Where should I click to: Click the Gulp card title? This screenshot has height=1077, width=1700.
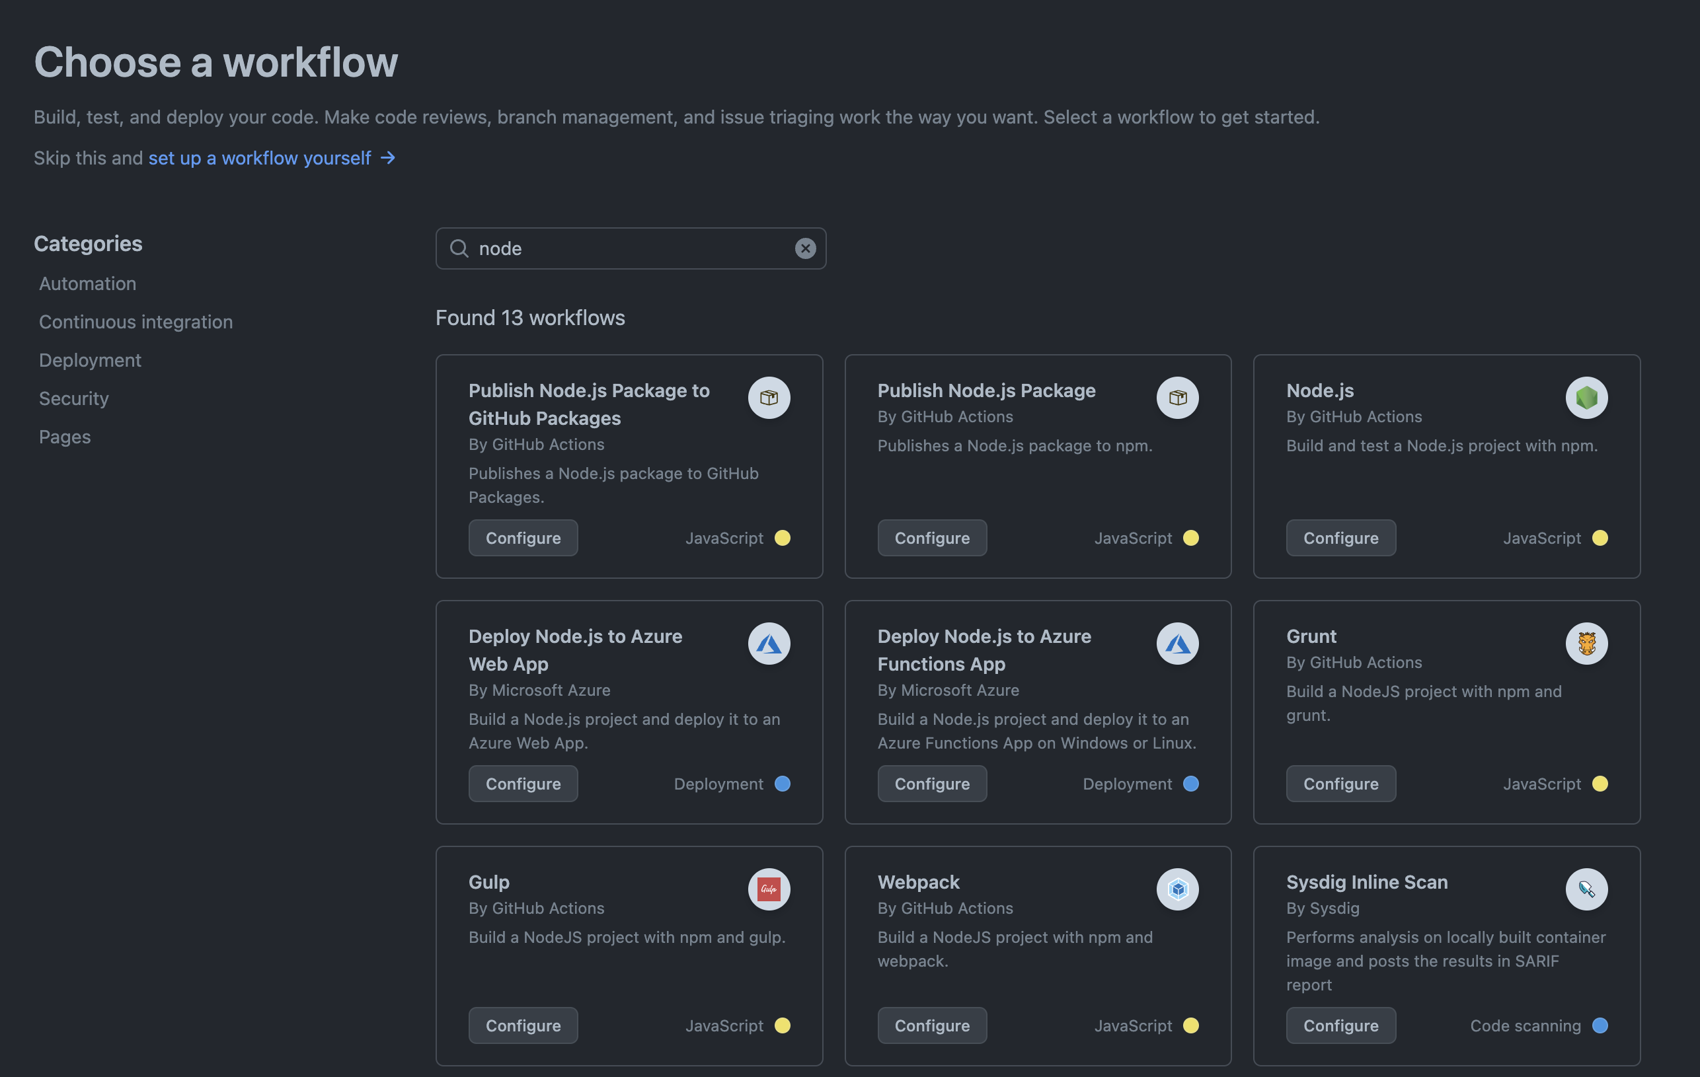click(x=488, y=882)
